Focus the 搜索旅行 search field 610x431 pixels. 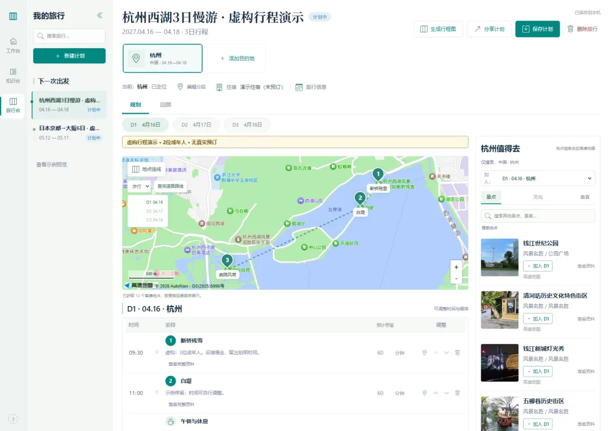tap(69, 36)
